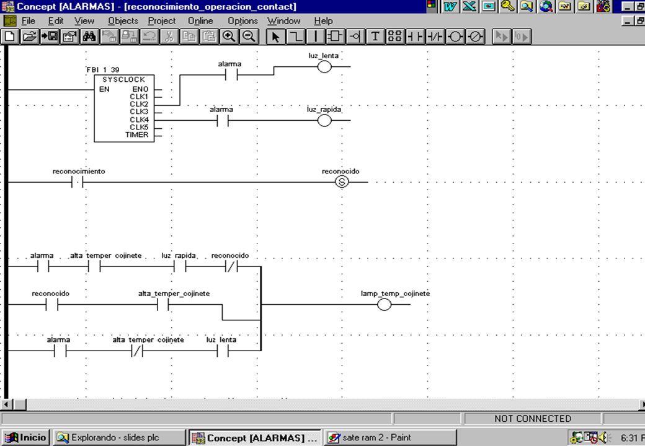The width and height of the screenshot is (645, 446).
Task: Open the Project menu
Action: tap(162, 21)
